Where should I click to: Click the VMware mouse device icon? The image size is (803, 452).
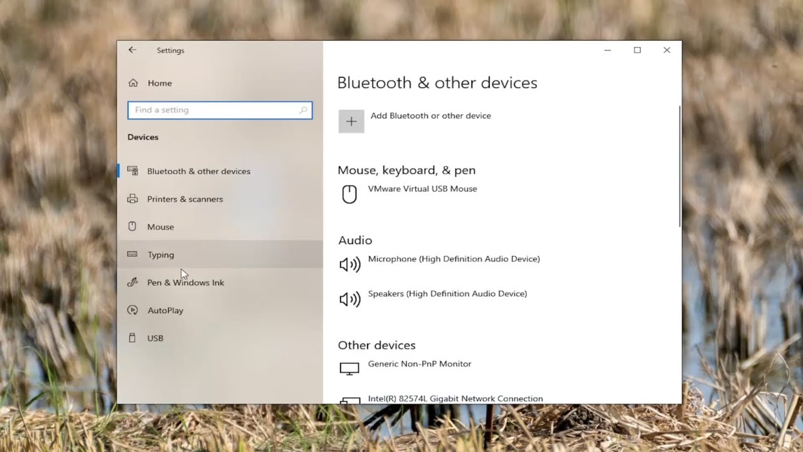[x=349, y=194]
